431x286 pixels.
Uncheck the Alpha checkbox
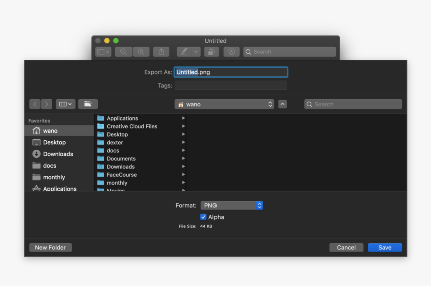[203, 217]
